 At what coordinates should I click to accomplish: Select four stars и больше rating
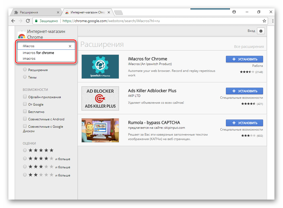[x=25, y=159]
